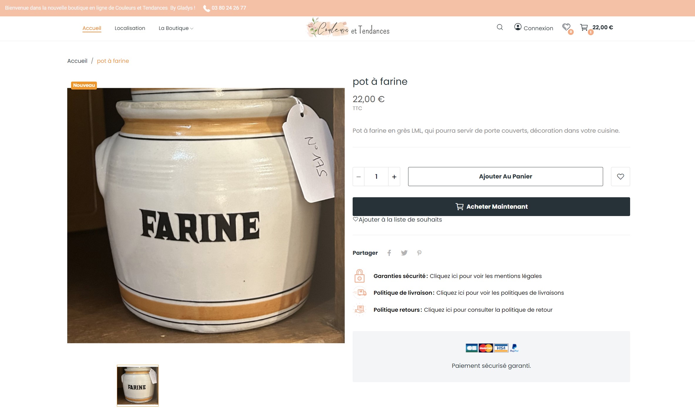Image resolution: width=695 pixels, height=408 pixels.
Task: Click the Connexion user account icon
Action: tap(518, 27)
